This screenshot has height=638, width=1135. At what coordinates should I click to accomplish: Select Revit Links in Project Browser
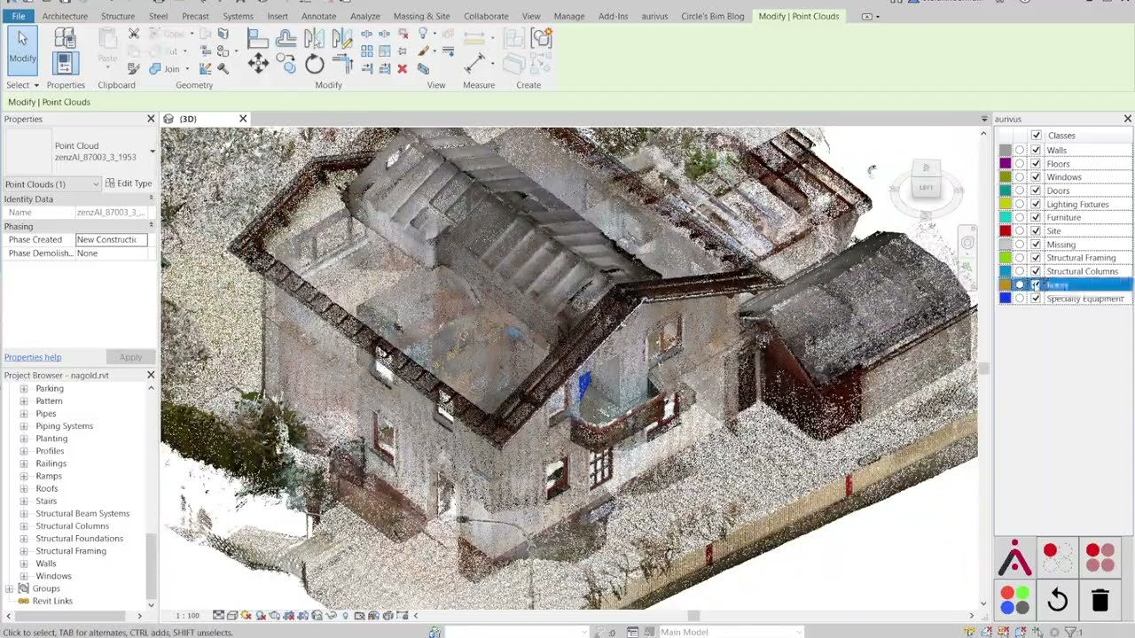coord(52,601)
